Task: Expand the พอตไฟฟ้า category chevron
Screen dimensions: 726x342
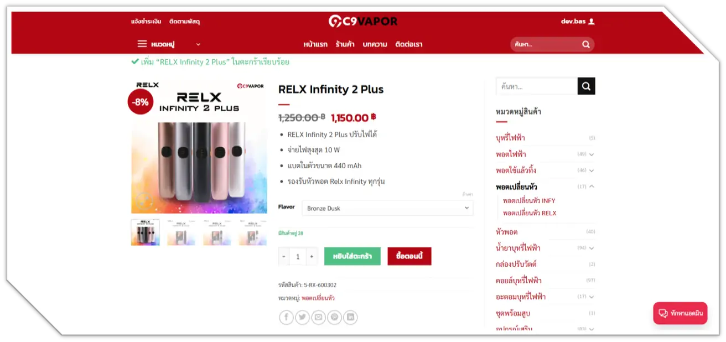Action: tap(592, 154)
